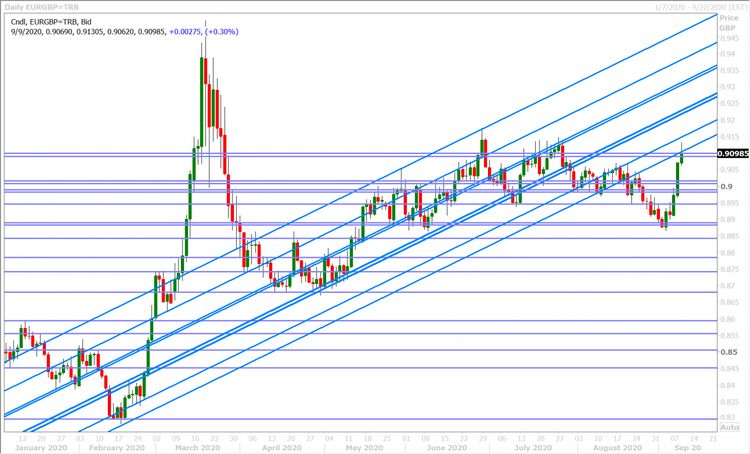The image size is (750, 454).
Task: Select the Cndl, EURGBP=TRB, Bid legend
Action: (x=51, y=22)
